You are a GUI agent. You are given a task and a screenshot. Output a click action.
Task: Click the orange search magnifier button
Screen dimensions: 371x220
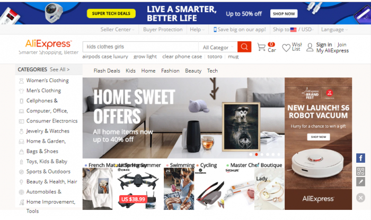tap(244, 47)
